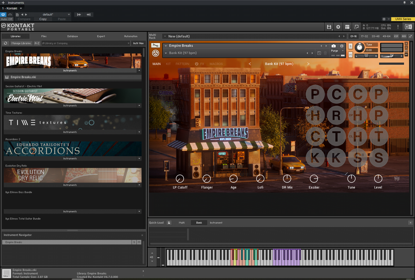The image size is (415, 280).
Task: Click the Copy button in host header
Action: point(43,19)
